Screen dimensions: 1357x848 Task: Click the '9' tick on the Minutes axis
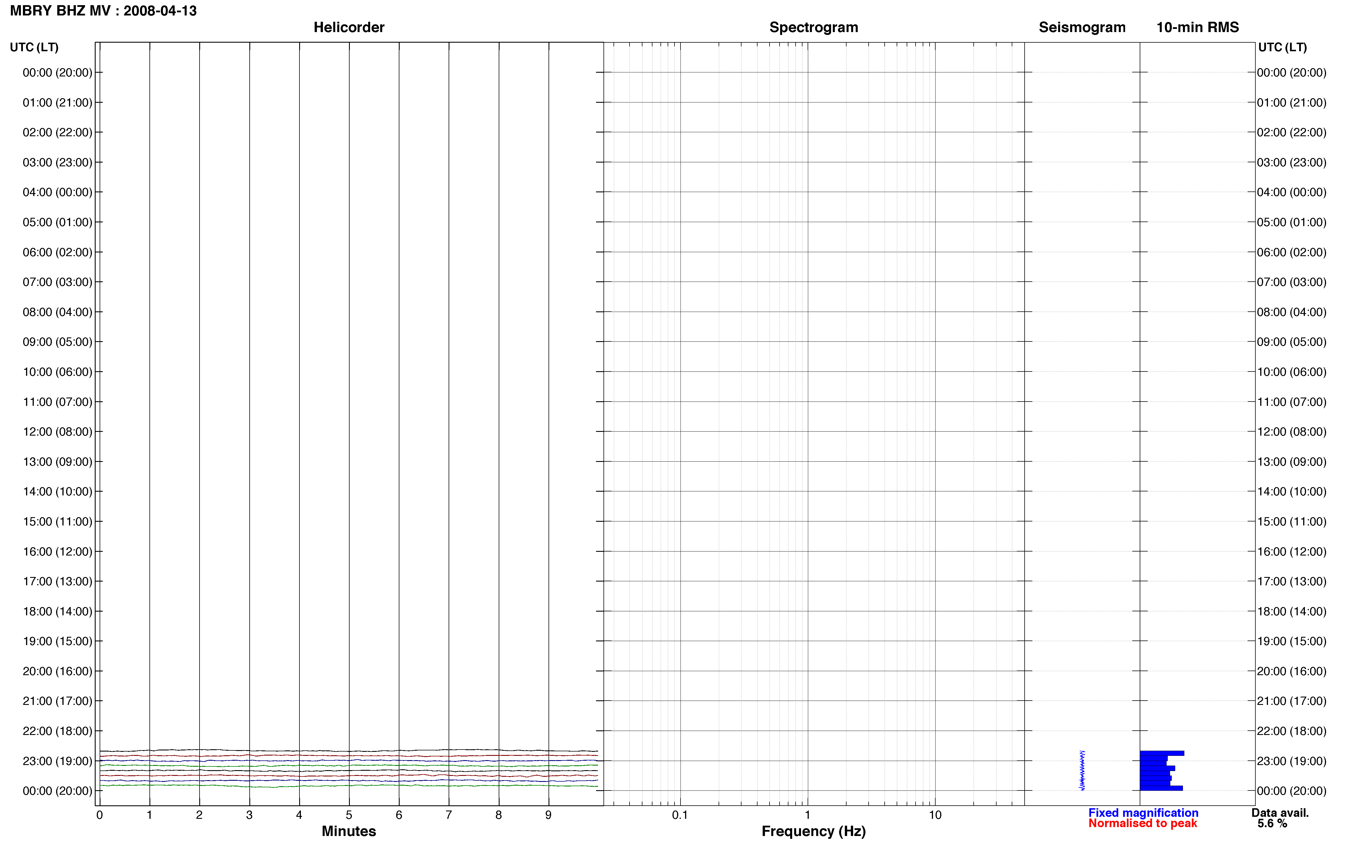click(x=549, y=815)
